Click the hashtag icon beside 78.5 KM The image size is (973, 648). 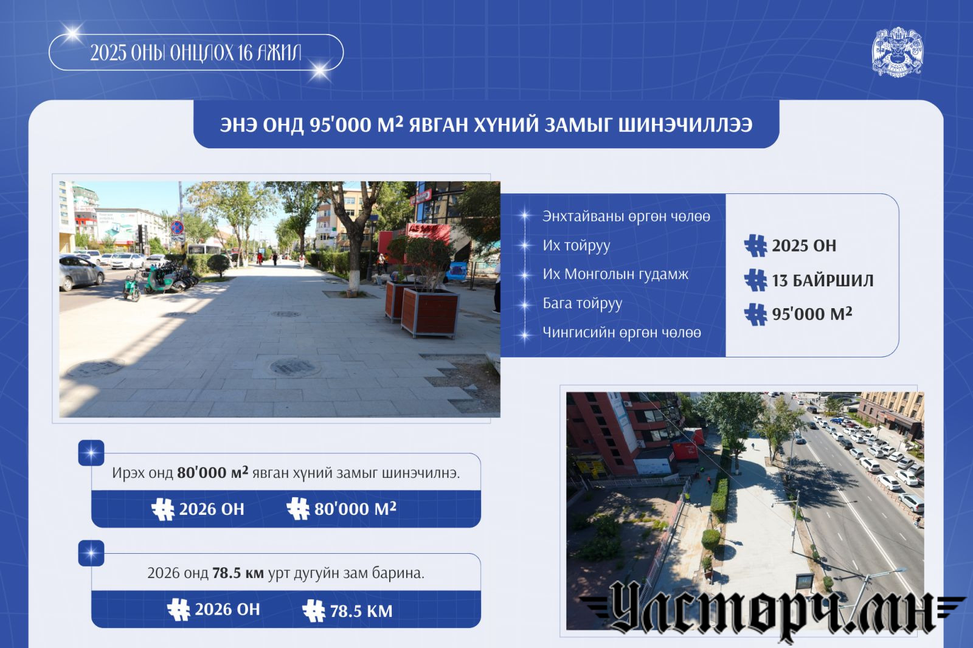314,610
